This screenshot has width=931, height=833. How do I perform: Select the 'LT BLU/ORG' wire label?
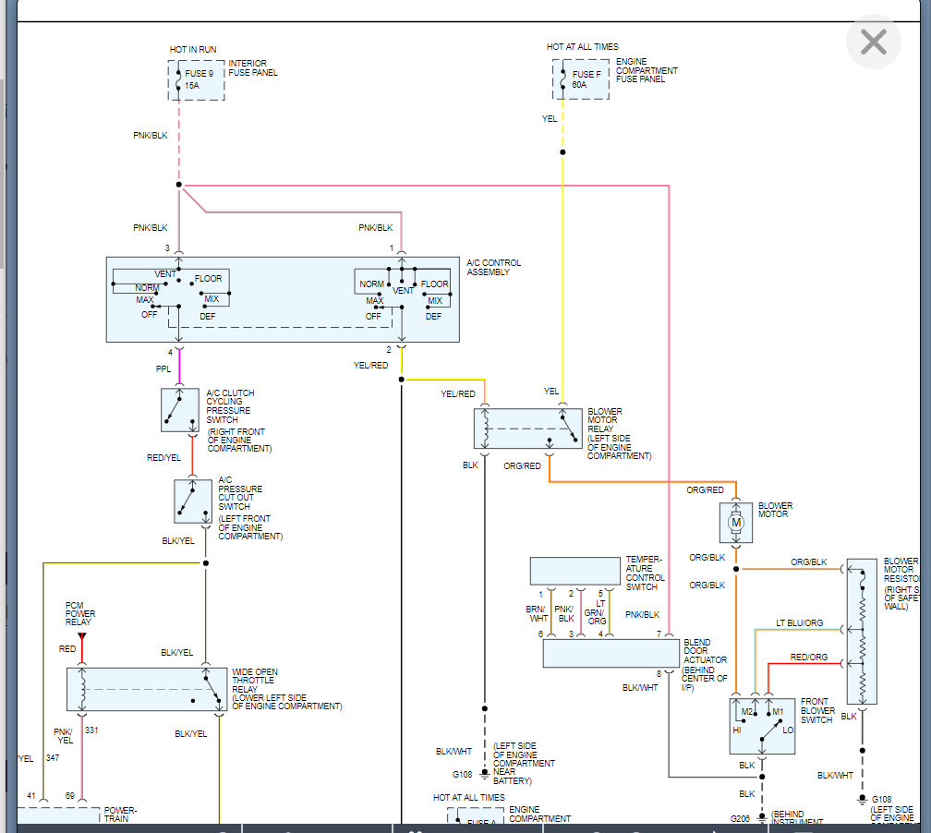799,622
